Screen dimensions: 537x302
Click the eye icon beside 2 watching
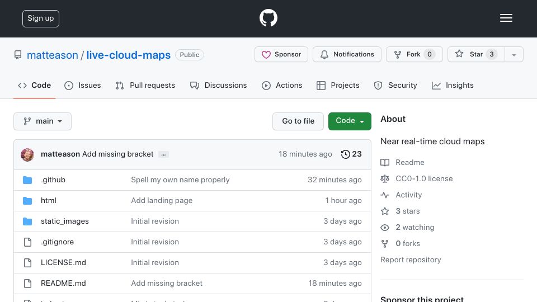[385, 228]
